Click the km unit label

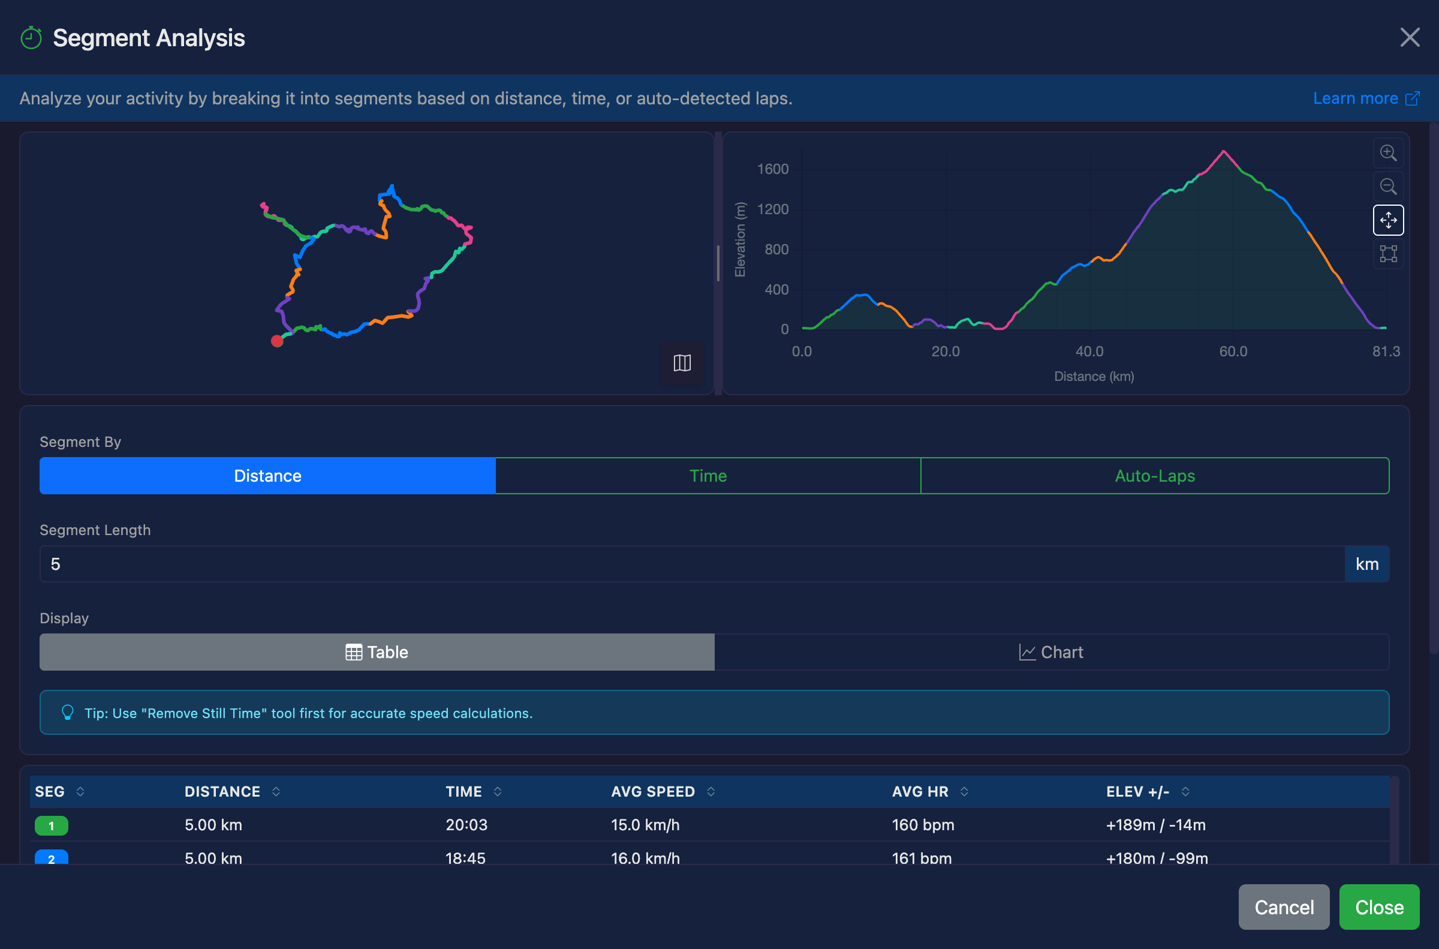click(x=1366, y=564)
